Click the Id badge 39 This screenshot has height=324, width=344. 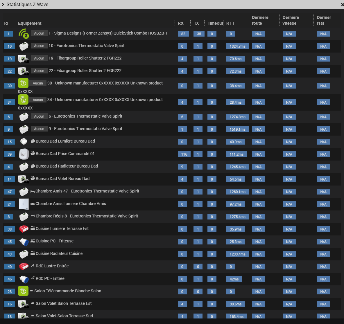[x=10, y=154]
